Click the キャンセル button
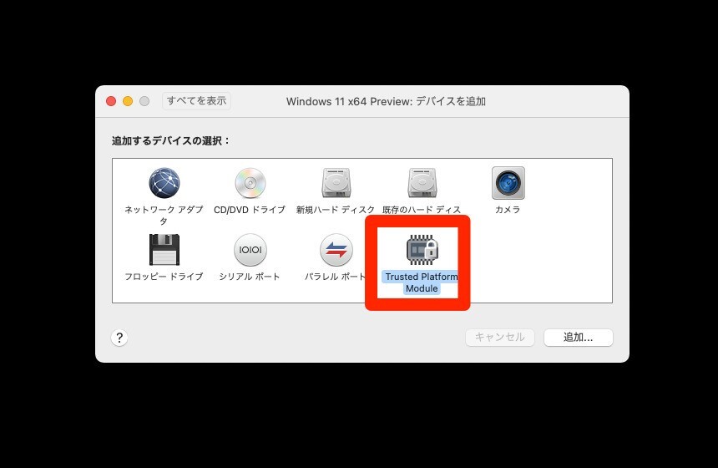Screen dimensions: 718x468 tap(499, 338)
